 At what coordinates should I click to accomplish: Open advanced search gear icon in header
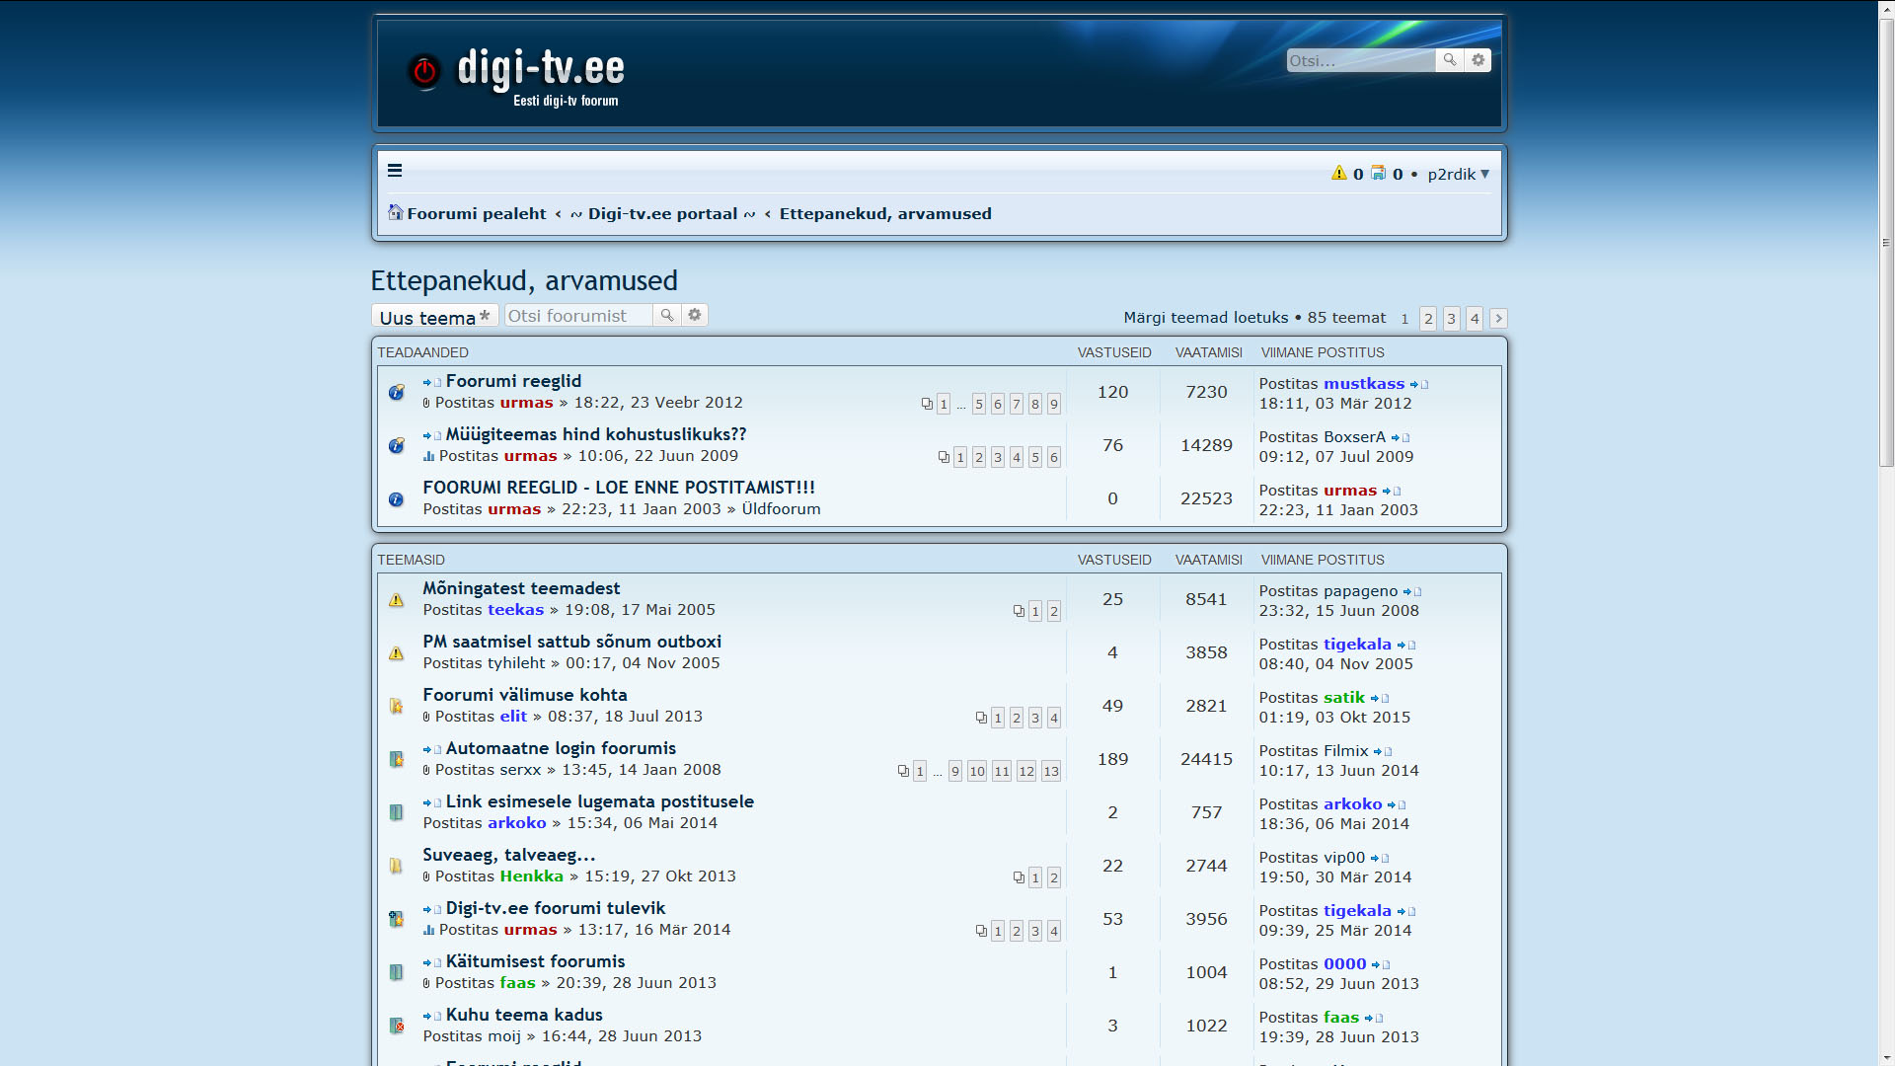pos(1478,60)
